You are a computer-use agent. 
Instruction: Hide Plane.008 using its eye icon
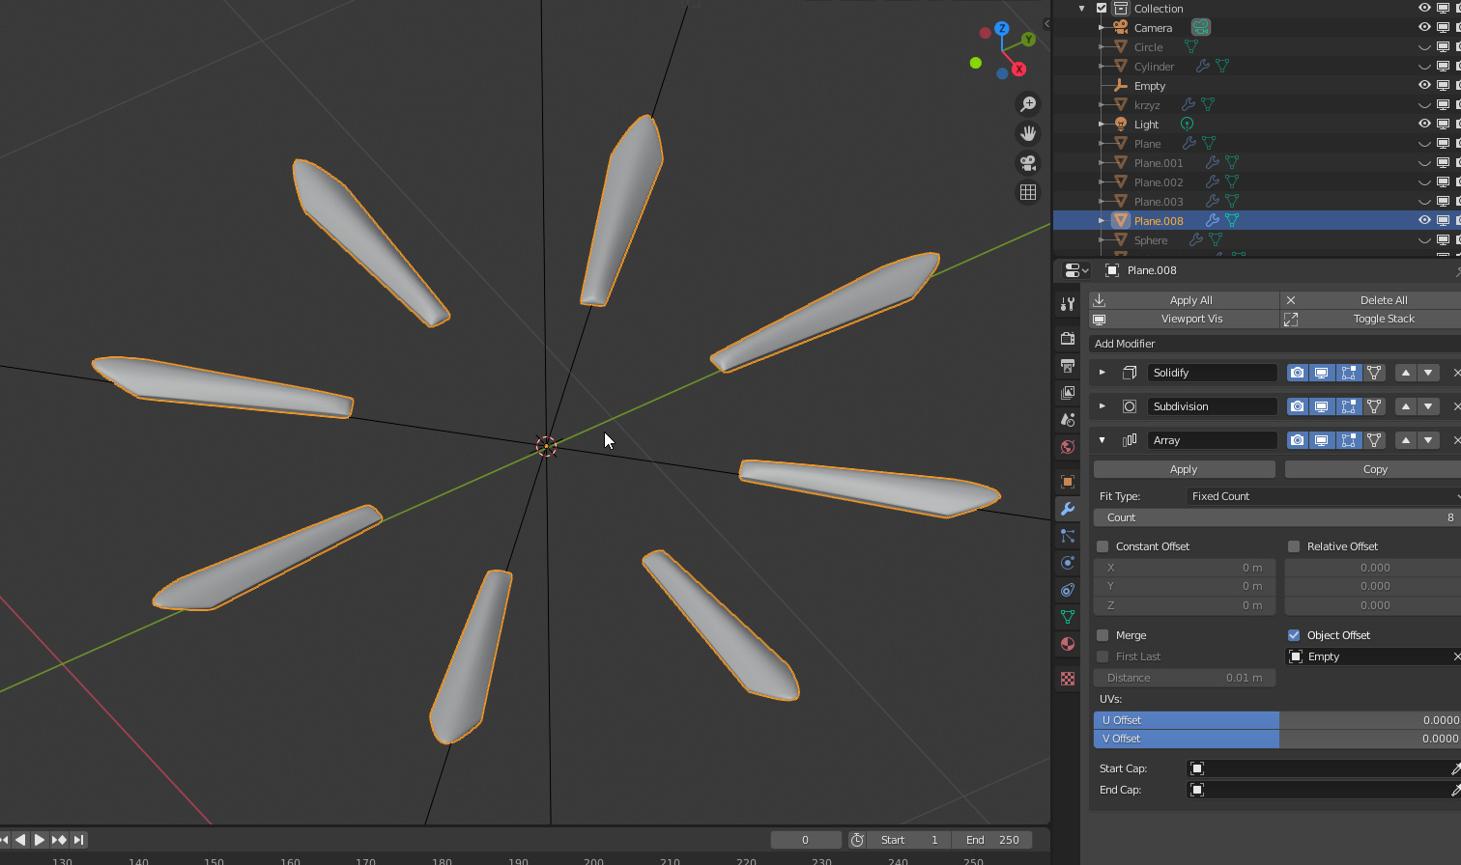coord(1424,220)
